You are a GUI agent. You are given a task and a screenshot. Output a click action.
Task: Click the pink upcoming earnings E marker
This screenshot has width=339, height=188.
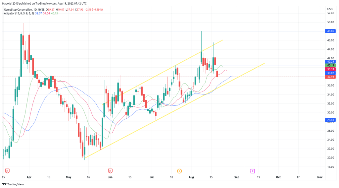(x=252, y=171)
